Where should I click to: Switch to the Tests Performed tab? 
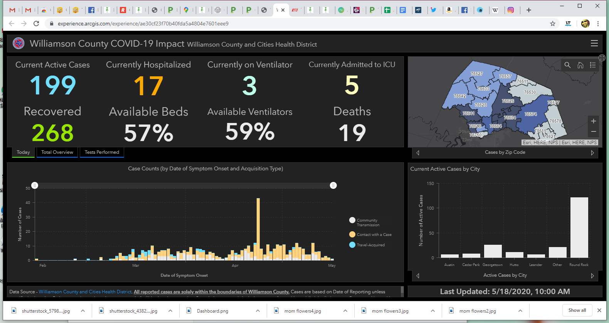pos(102,152)
